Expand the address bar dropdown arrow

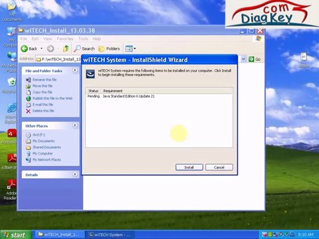point(243,59)
